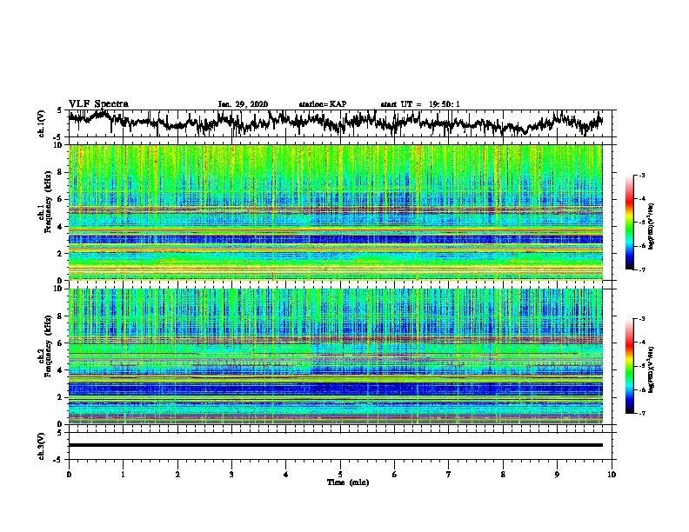This screenshot has height=532, width=689.
Task: Click the flat ch.3 voltage trace
Action: coord(335,445)
